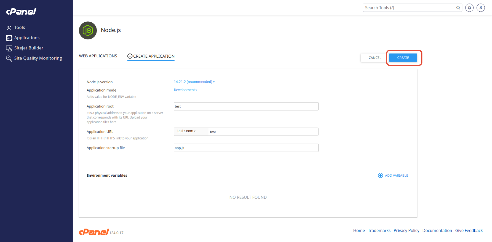The image size is (492, 242).
Task: Click the 124.0.17 version number
Action: pyautogui.click(x=116, y=233)
